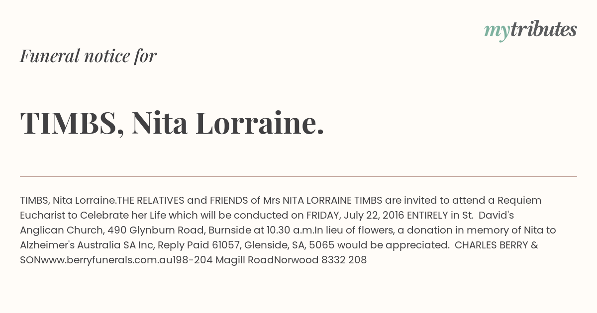
Task: Click the phone number "8332 208"
Action: tap(344, 260)
